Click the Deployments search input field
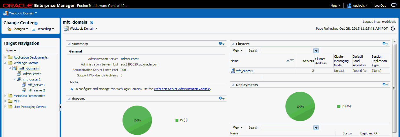The width and height of the screenshot is (400, 137). [286, 127]
